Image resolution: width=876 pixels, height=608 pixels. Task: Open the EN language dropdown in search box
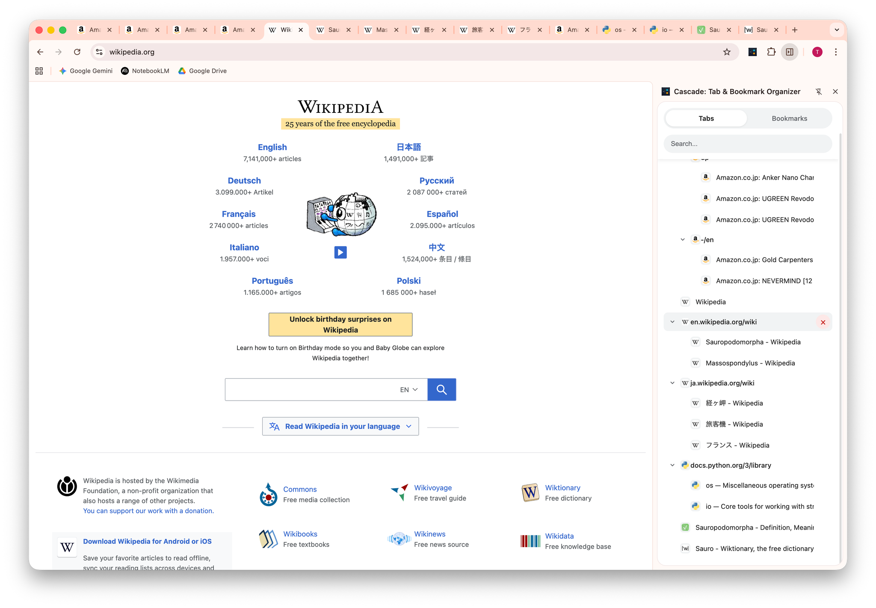pyautogui.click(x=408, y=390)
